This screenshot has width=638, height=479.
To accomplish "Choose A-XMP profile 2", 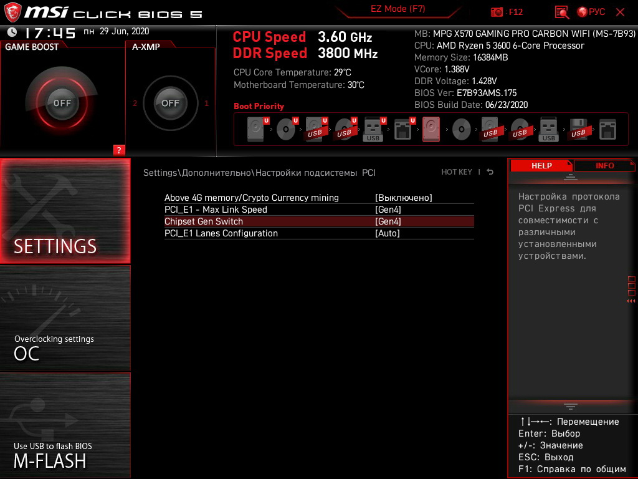I will (x=135, y=103).
